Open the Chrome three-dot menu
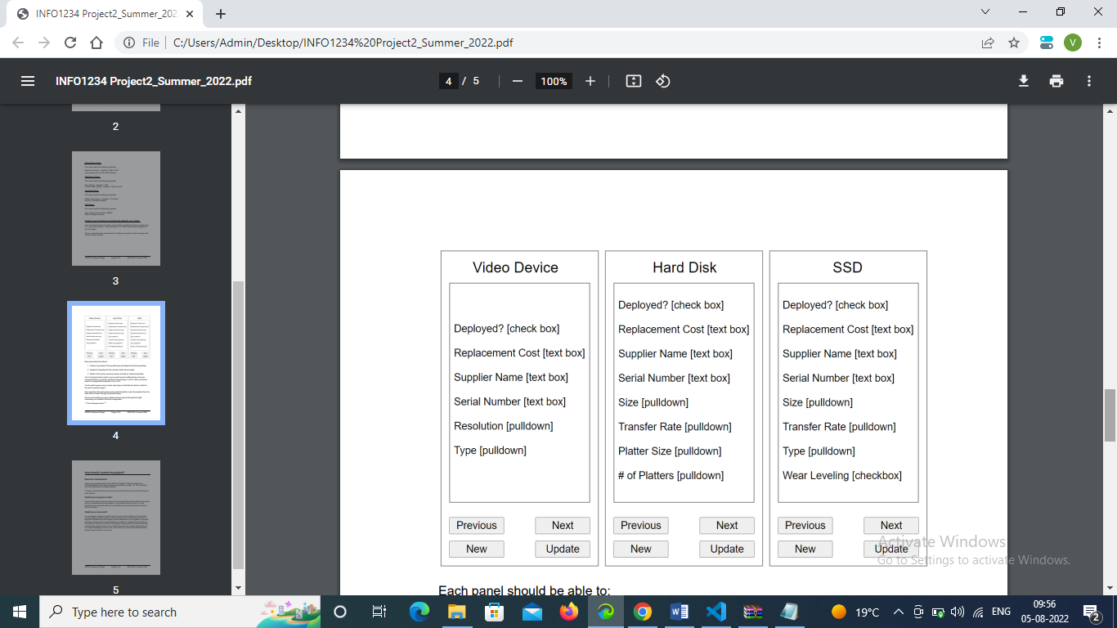 tap(1098, 43)
